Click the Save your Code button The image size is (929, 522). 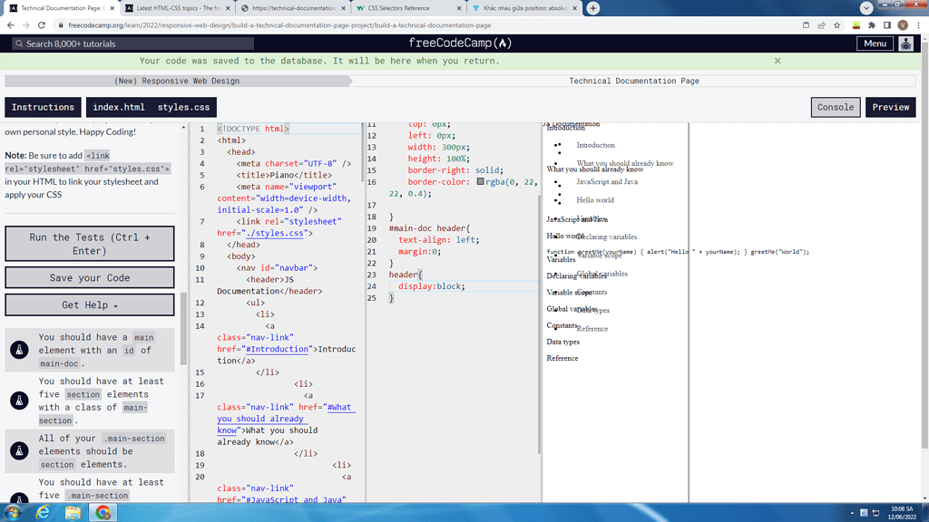89,277
